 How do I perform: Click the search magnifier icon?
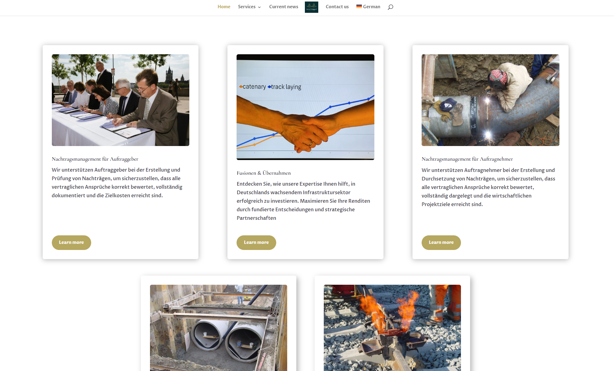[390, 7]
